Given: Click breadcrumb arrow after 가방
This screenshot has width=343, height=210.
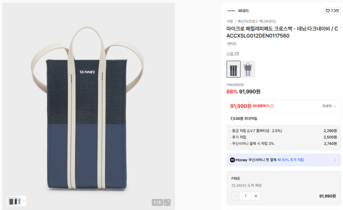Looking at the screenshot, I should pos(236,21).
